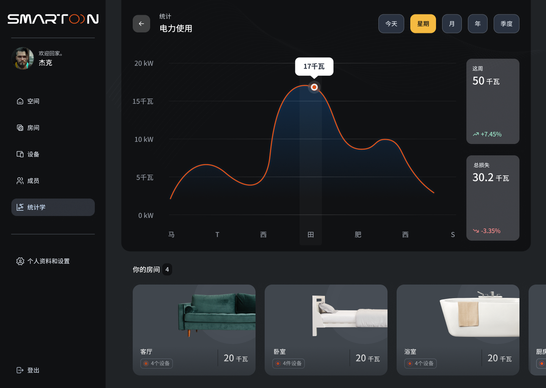
Task: Click the 登出 logout icon
Action: (20, 370)
